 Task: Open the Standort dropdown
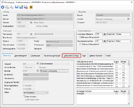(x=45, y=19)
